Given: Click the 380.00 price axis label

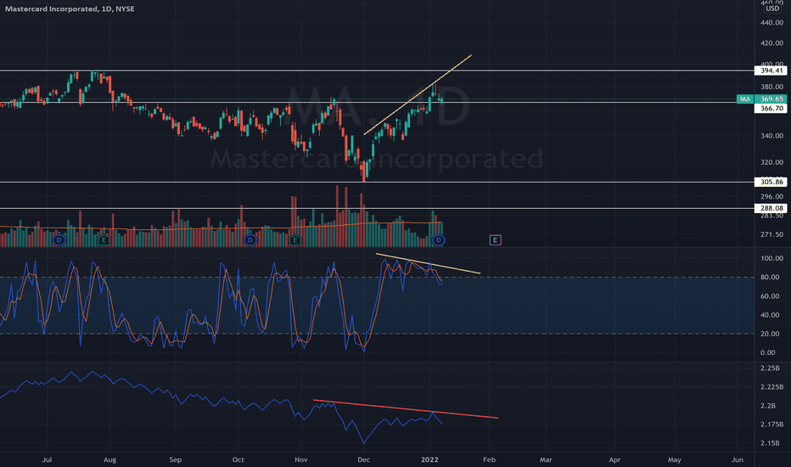Looking at the screenshot, I should pos(771,87).
